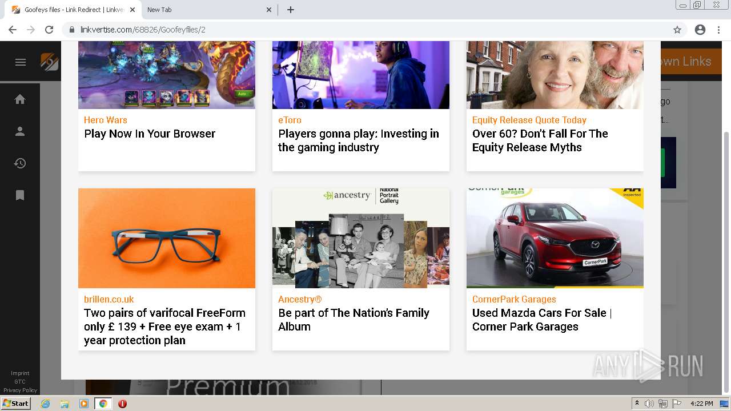Reload the current page
731x411 pixels.
pyautogui.click(x=49, y=30)
